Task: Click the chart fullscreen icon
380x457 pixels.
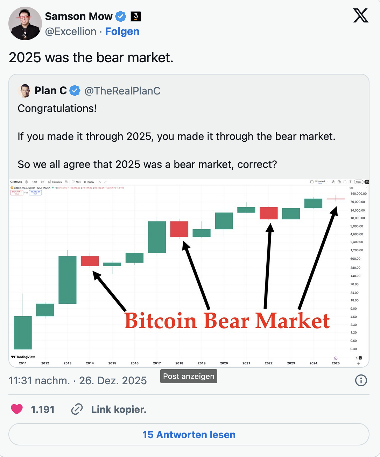Action: click(345, 182)
